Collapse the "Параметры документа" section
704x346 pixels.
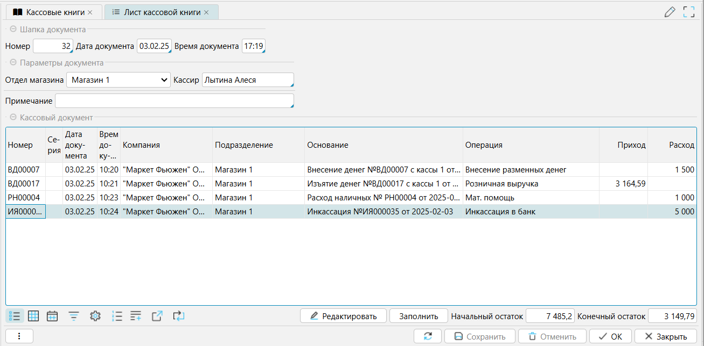[x=13, y=63]
